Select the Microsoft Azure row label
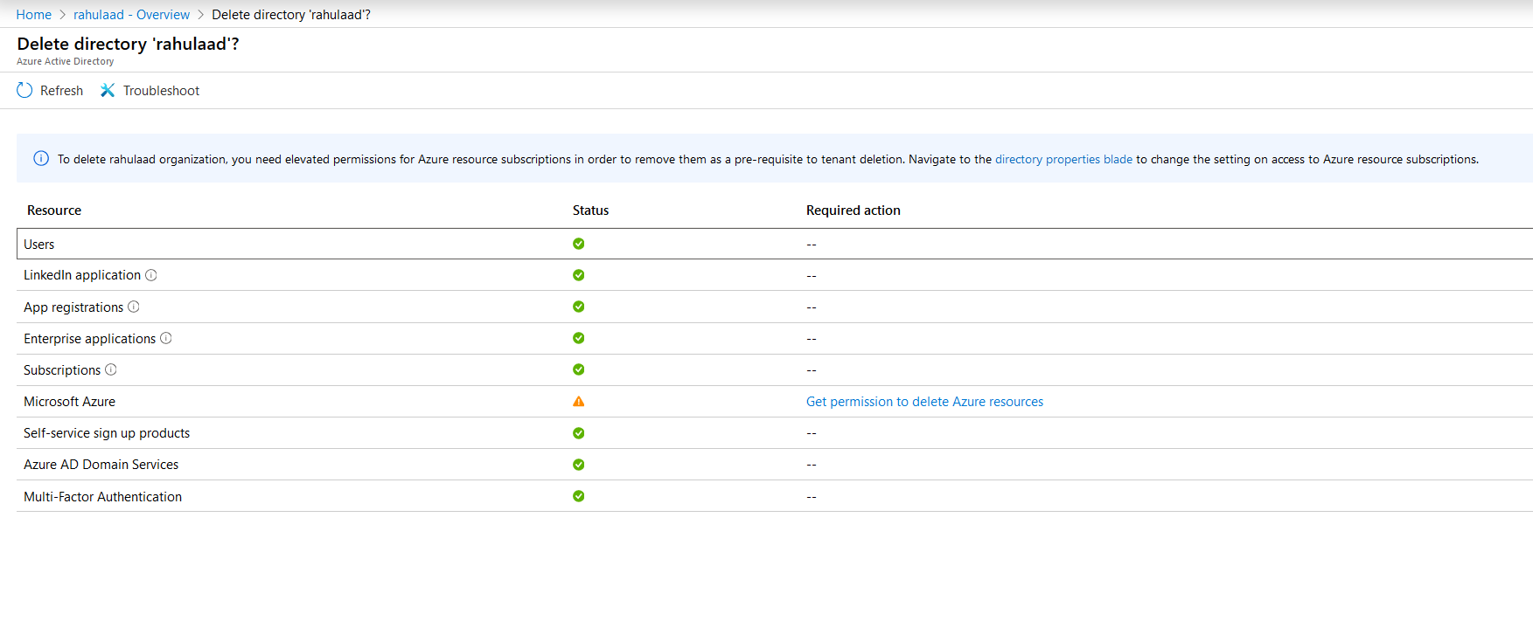This screenshot has width=1533, height=621. 69,402
